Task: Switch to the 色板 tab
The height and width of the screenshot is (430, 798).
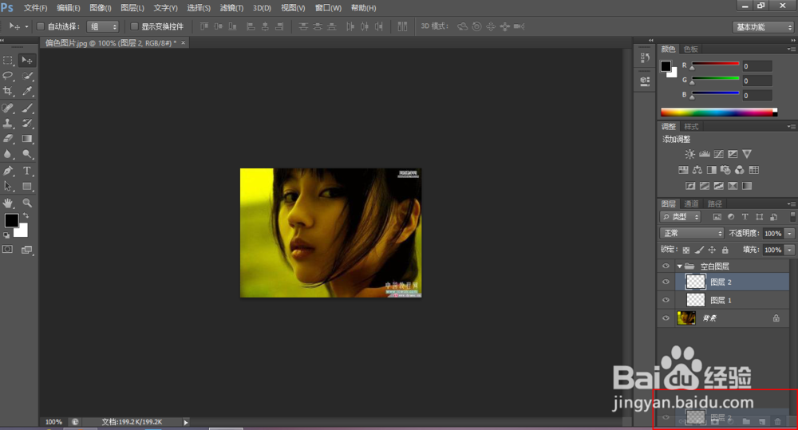Action: click(x=690, y=49)
